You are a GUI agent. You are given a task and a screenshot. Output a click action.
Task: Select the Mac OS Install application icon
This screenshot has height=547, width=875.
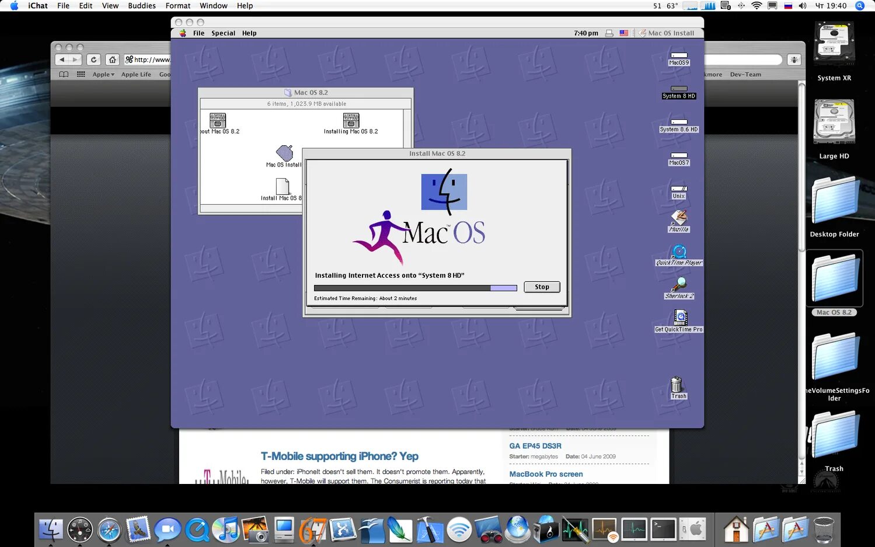(284, 156)
